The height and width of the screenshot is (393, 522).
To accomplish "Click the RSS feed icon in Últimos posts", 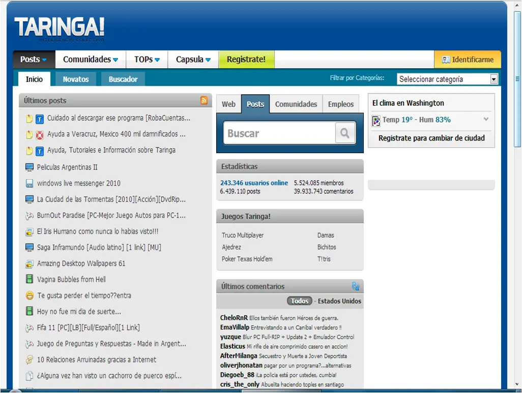I will [204, 100].
